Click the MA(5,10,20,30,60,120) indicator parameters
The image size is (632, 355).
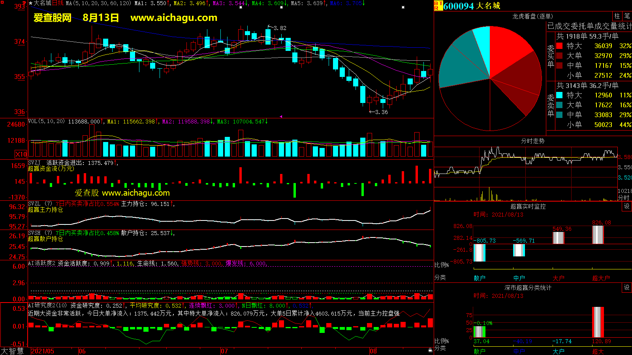click(98, 3)
